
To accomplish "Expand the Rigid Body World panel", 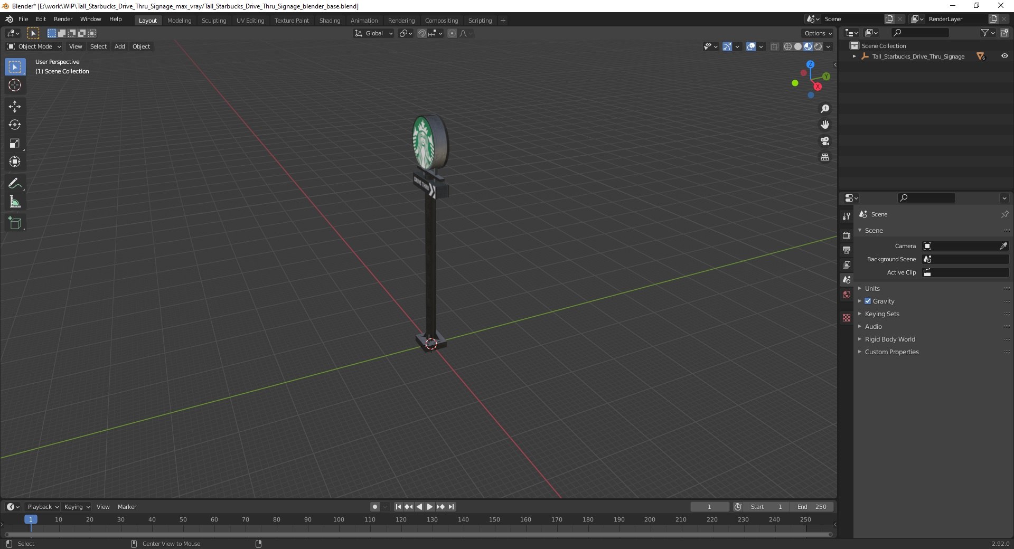I will pyautogui.click(x=890, y=339).
